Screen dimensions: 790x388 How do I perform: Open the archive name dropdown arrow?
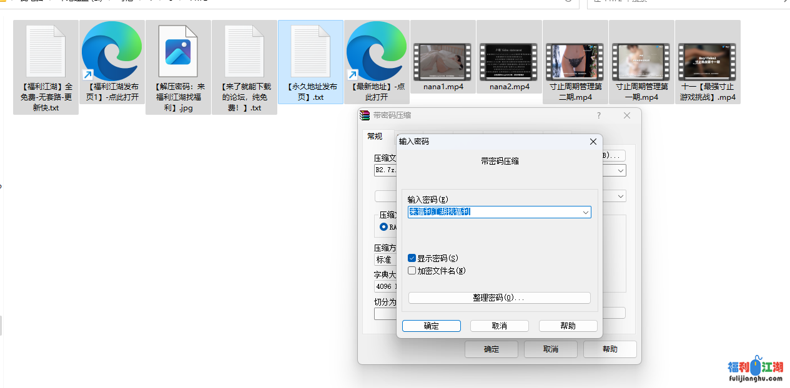(621, 170)
